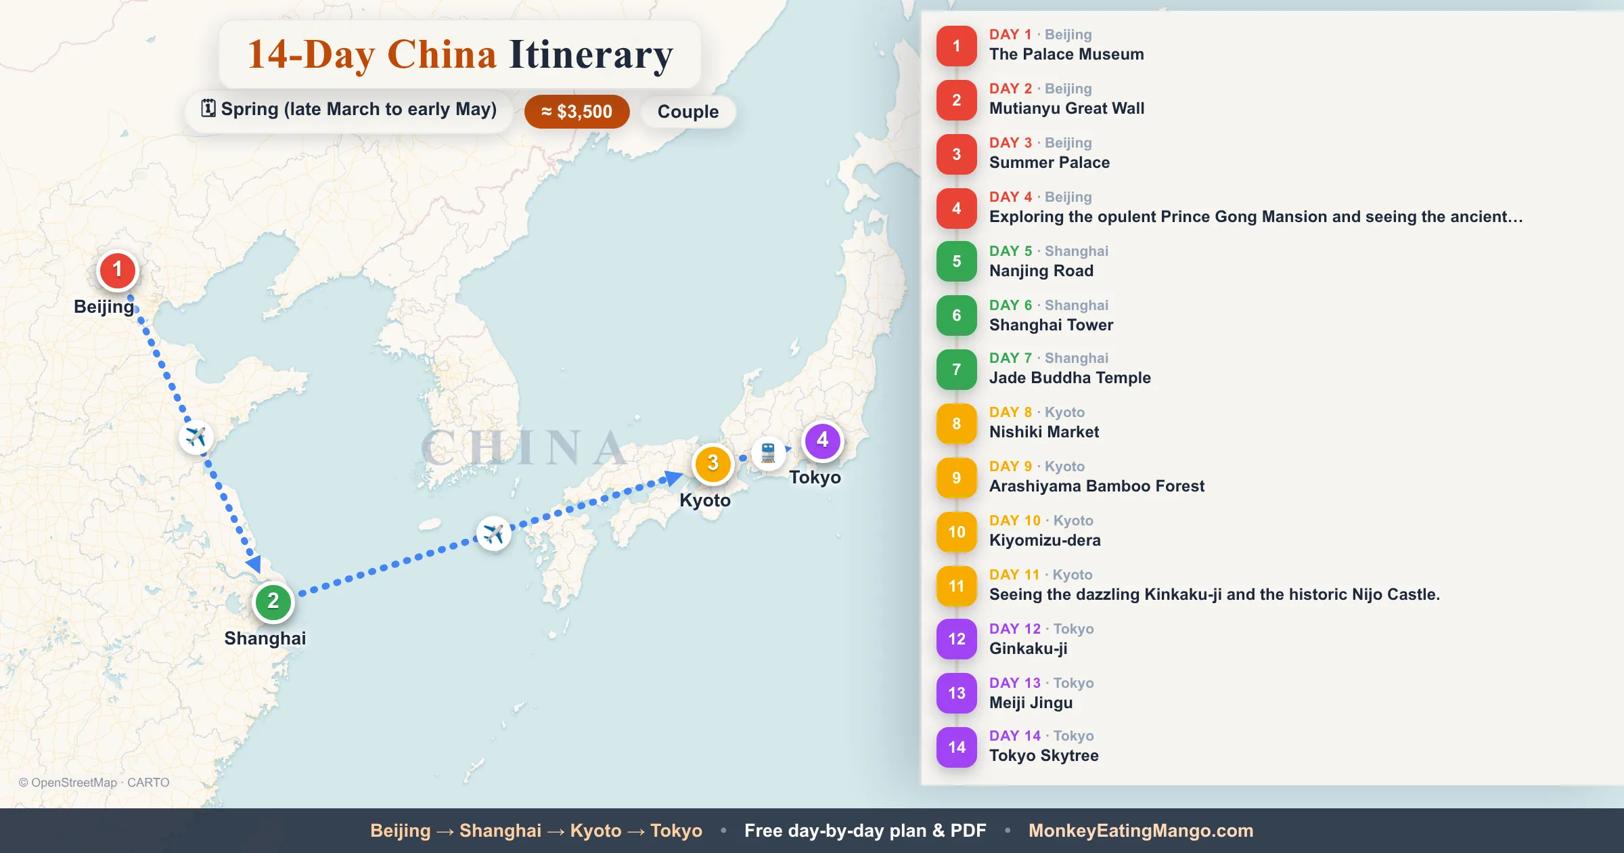
Task: Click 'Shanghai Tower' entry
Action: pyautogui.click(x=1051, y=325)
